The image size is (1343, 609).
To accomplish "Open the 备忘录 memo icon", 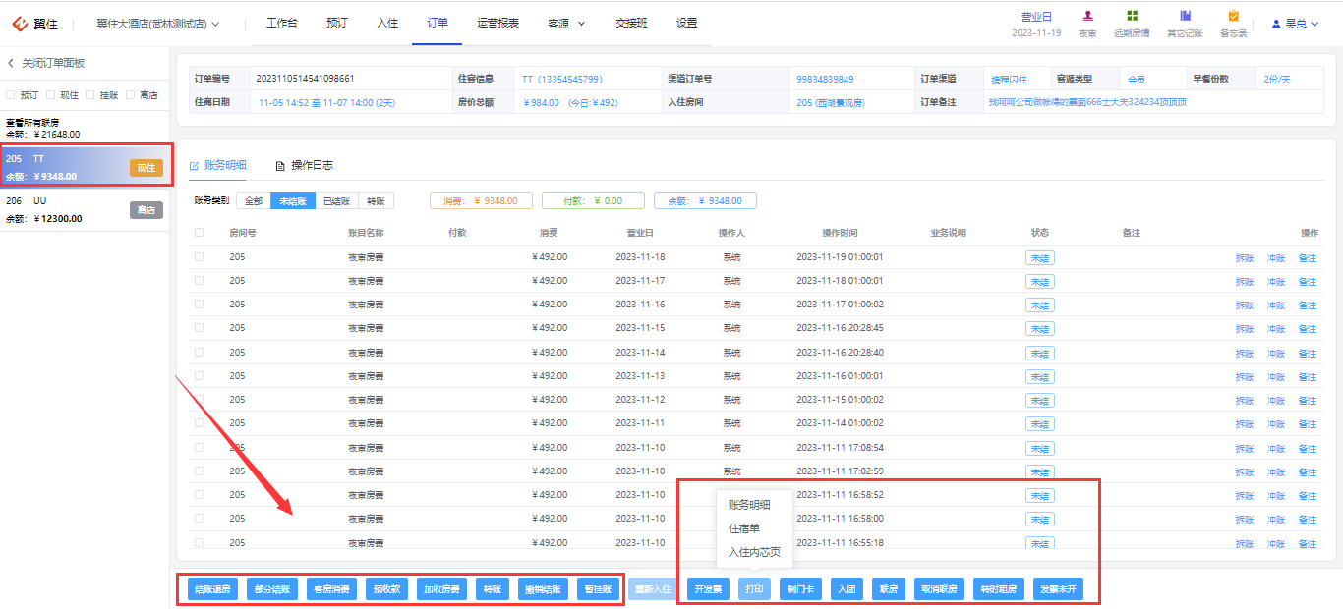I will [x=1233, y=16].
